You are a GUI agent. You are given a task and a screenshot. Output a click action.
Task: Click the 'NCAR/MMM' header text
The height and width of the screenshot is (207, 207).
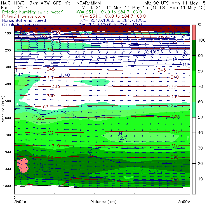[89, 3]
